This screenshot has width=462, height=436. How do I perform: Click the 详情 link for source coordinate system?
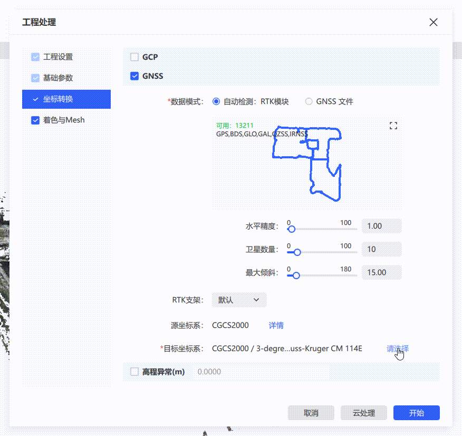[x=276, y=325]
